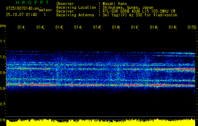Select the 0.7 kHz axis tick

[x=3, y=104]
